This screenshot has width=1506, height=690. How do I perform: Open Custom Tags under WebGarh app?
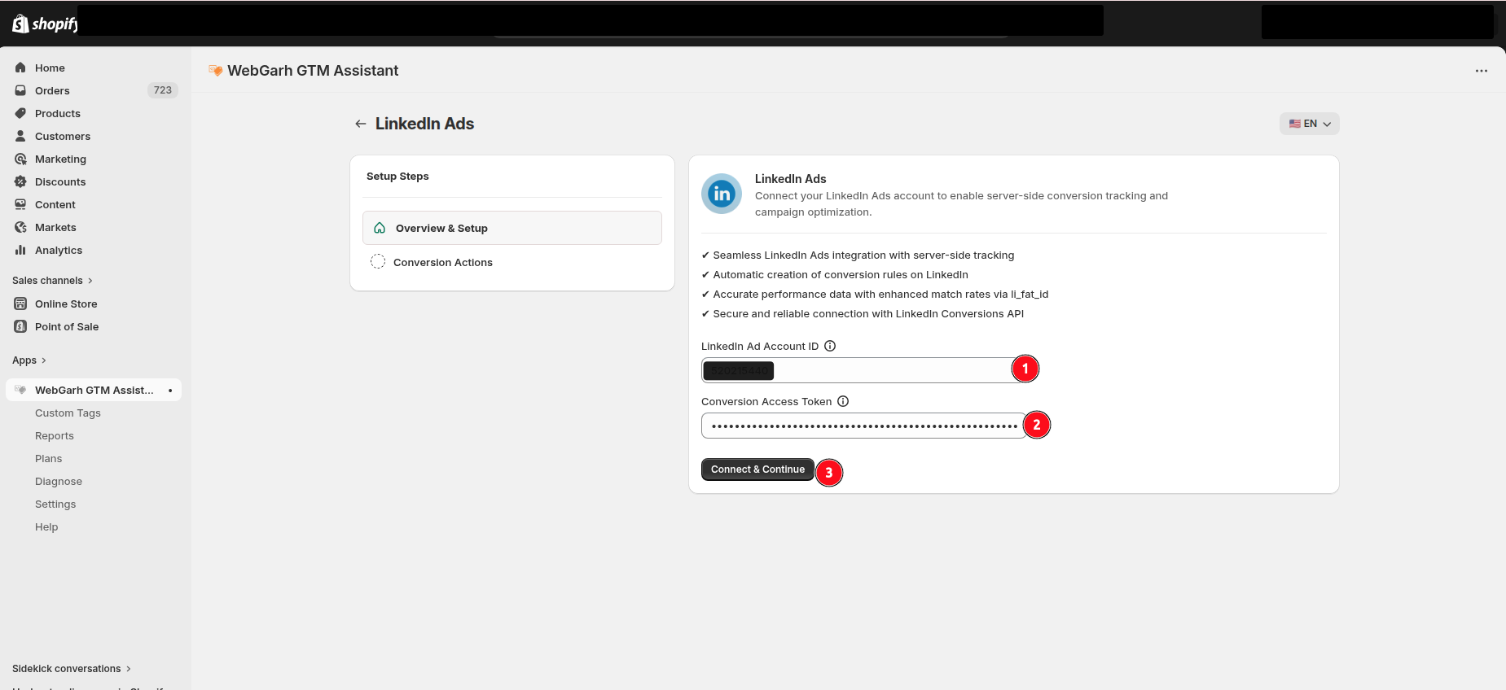[68, 413]
